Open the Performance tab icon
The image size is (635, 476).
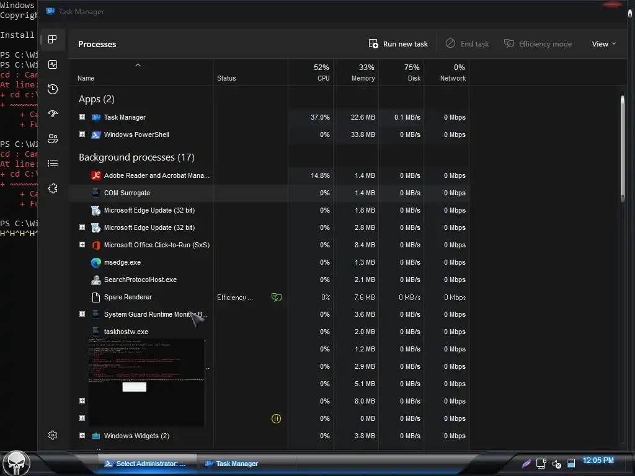click(53, 64)
